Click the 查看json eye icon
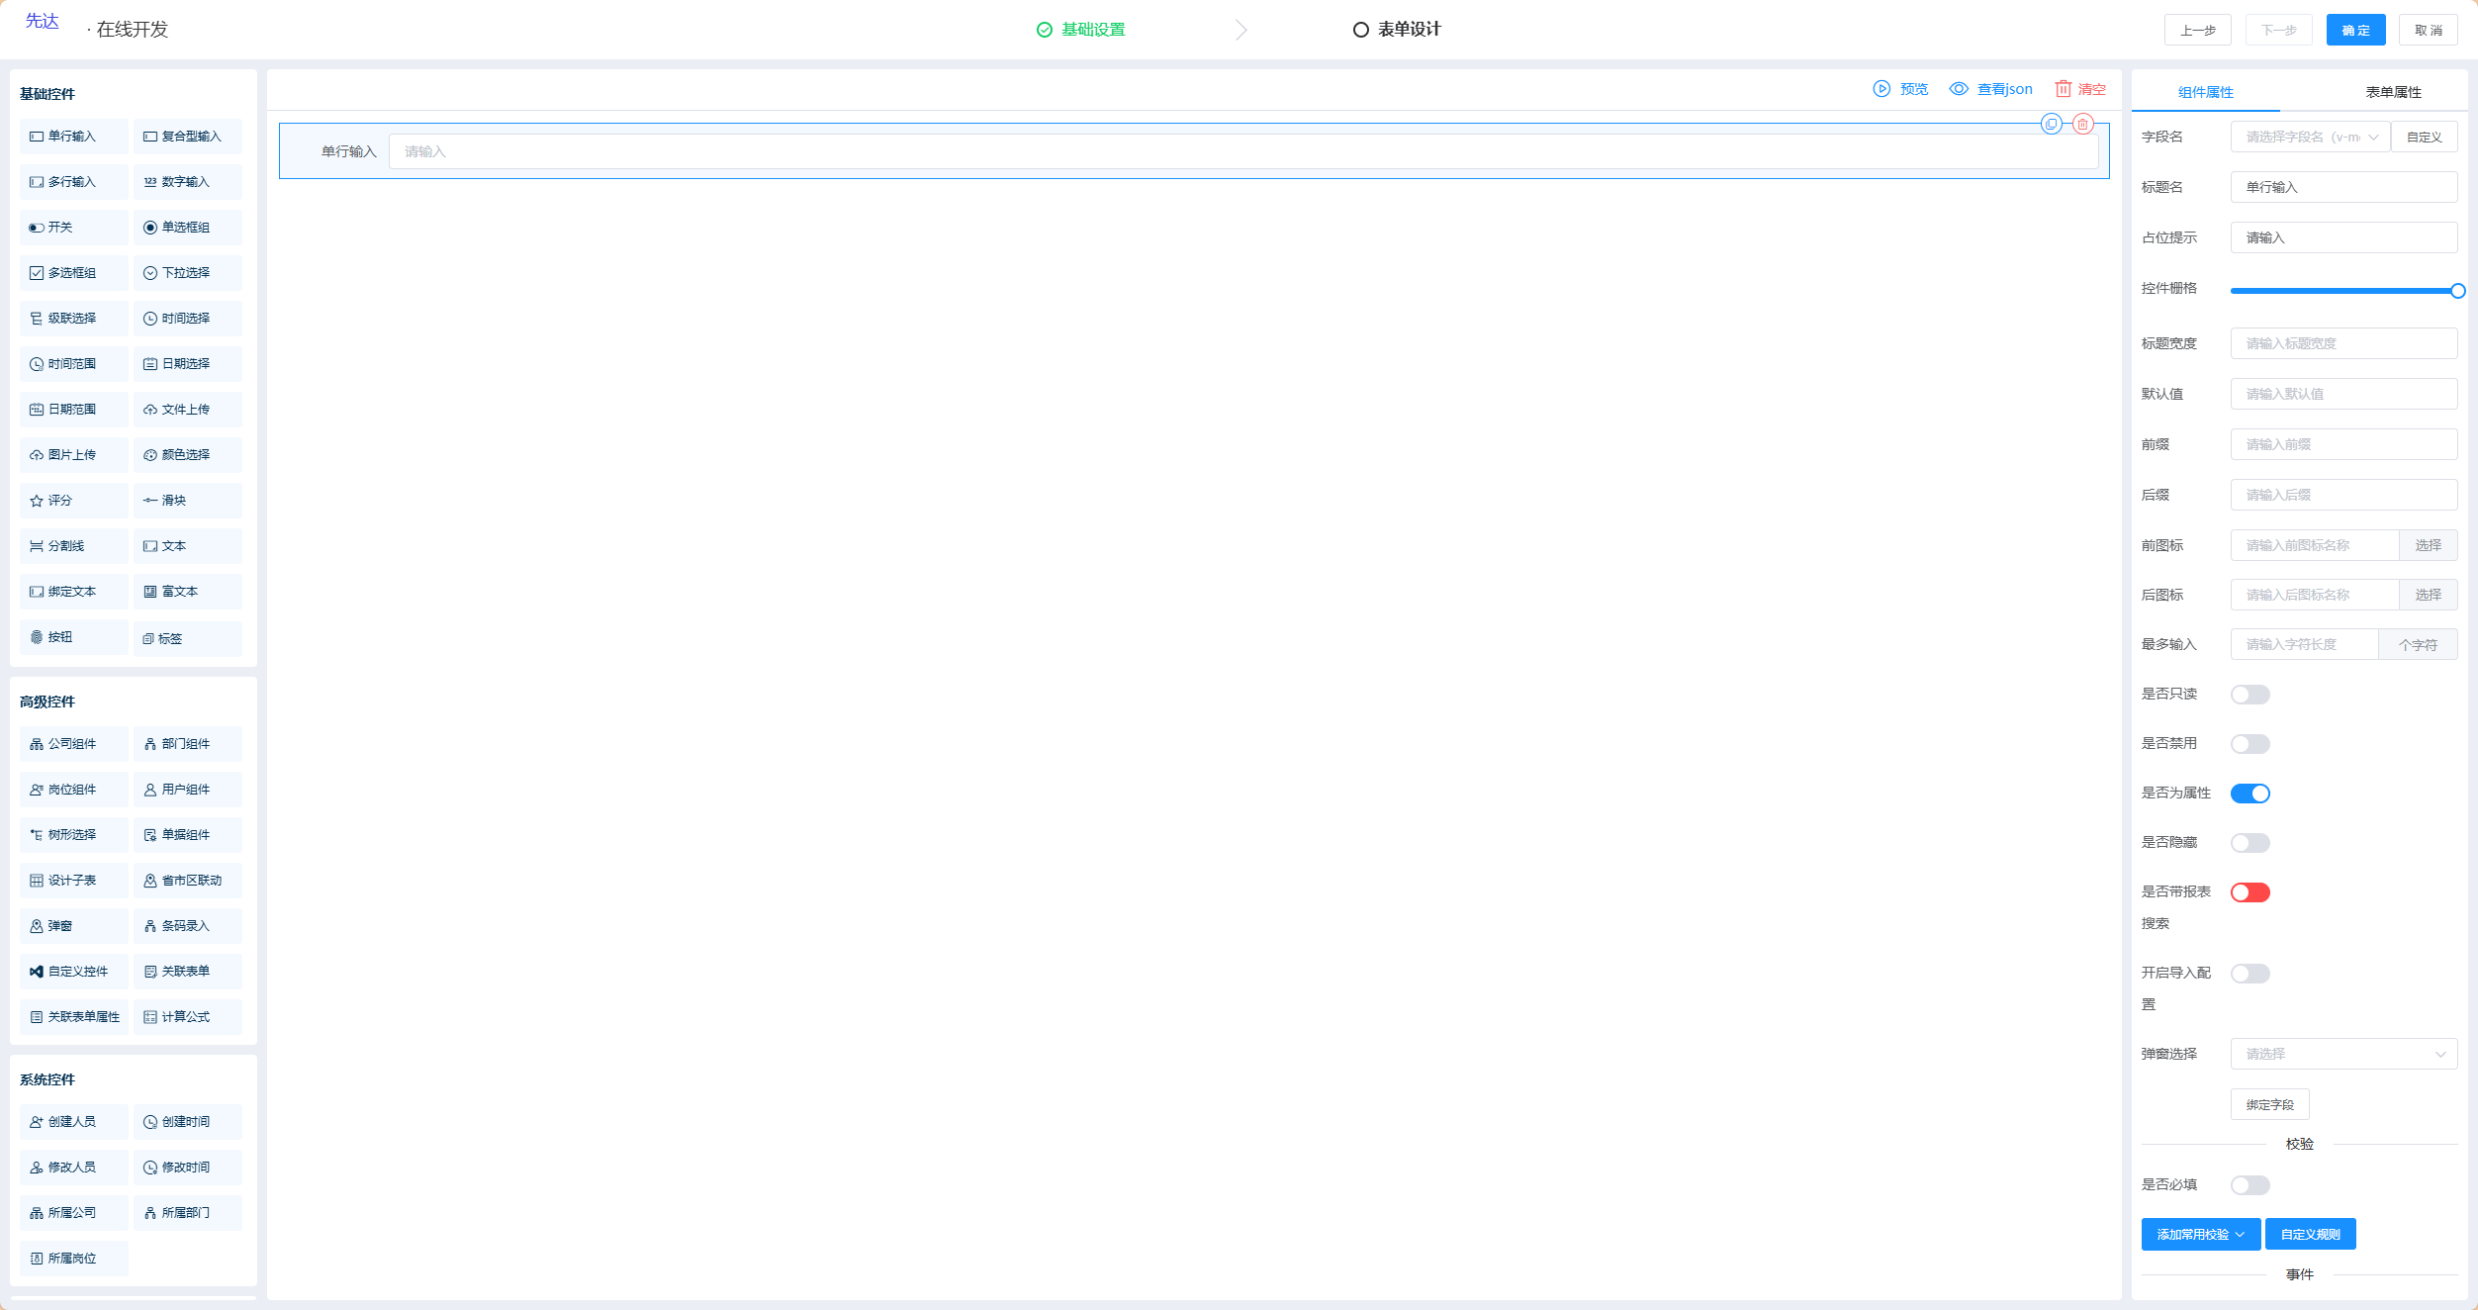 pyautogui.click(x=1958, y=89)
